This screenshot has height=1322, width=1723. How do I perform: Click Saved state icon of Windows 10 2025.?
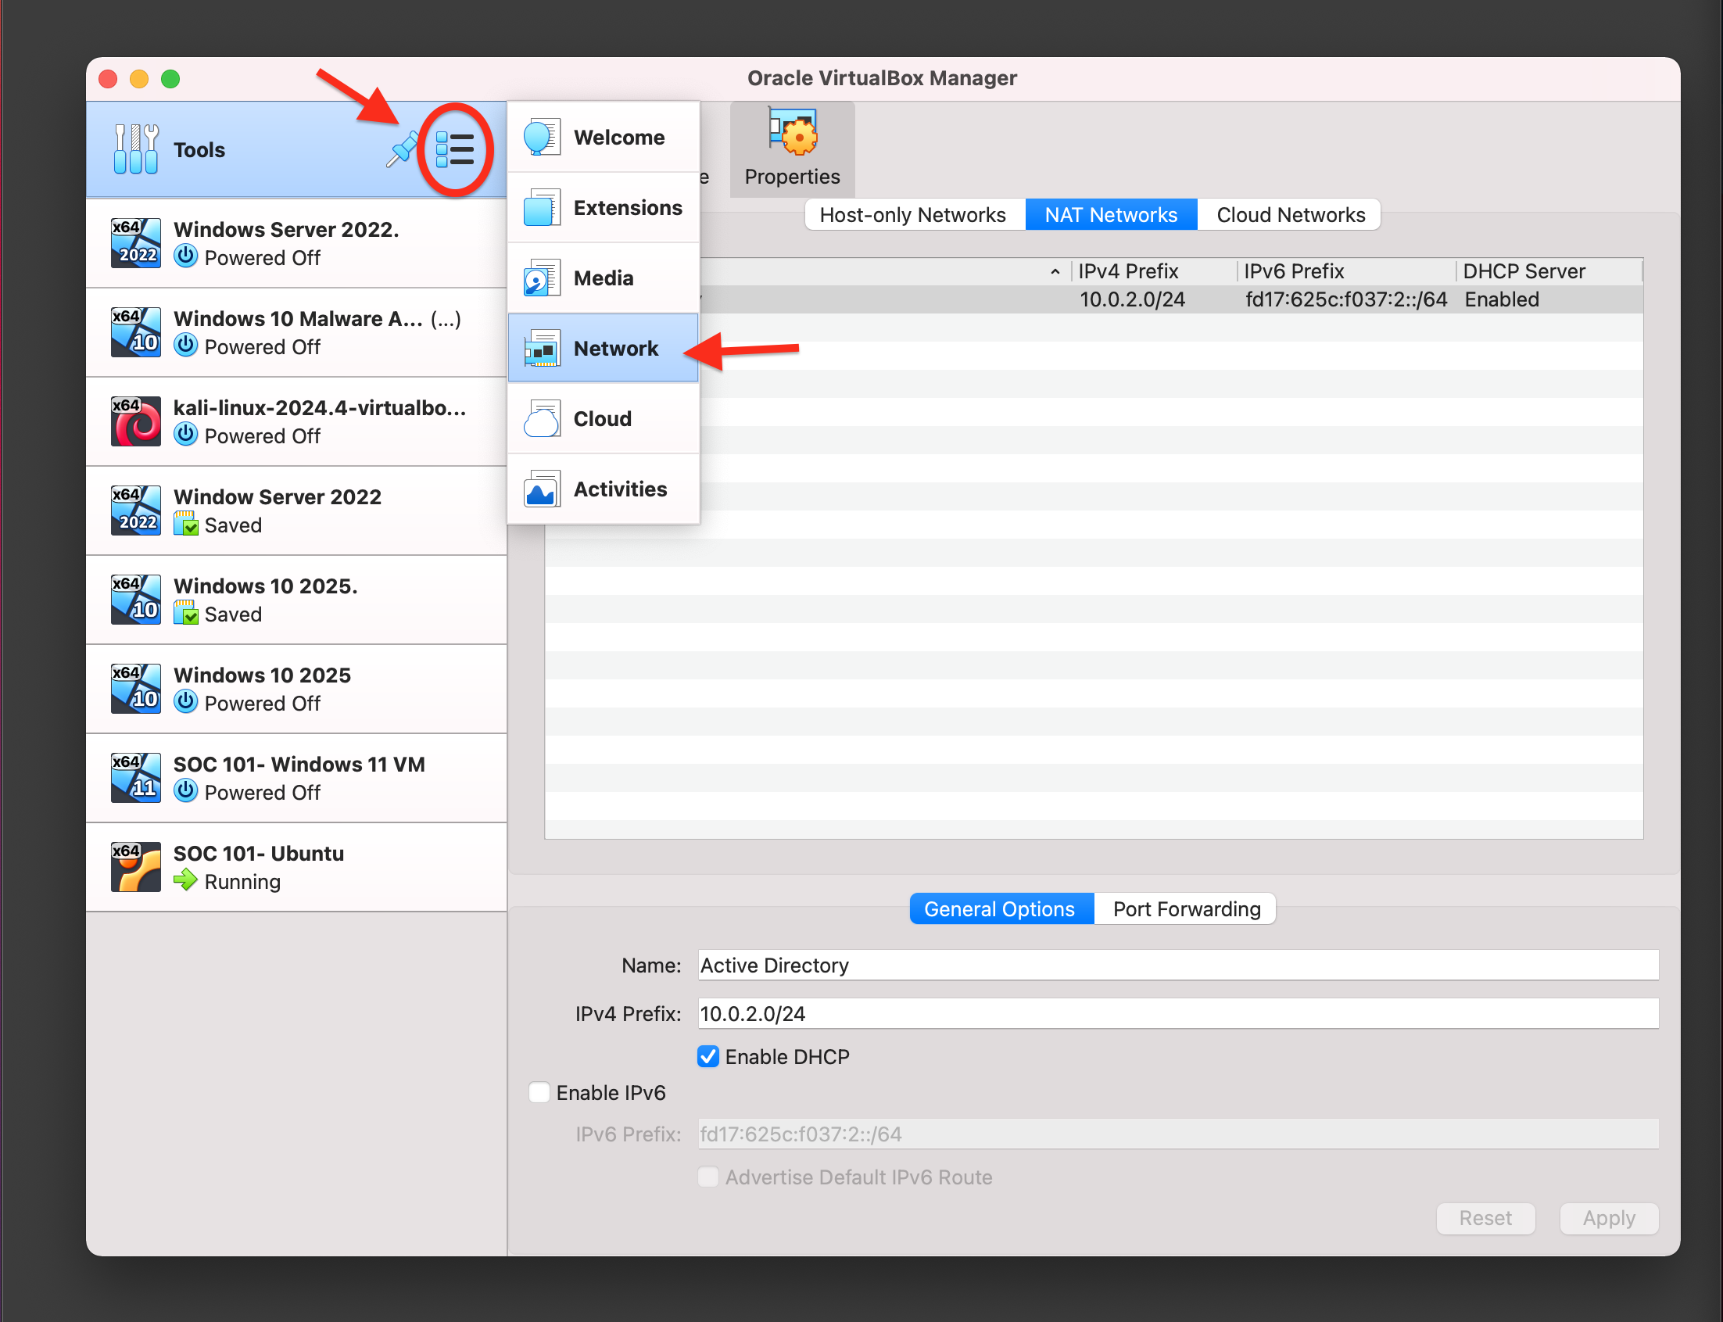tap(186, 613)
